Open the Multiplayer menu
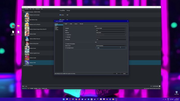The height and width of the screenshot is (101, 180). (37, 9)
